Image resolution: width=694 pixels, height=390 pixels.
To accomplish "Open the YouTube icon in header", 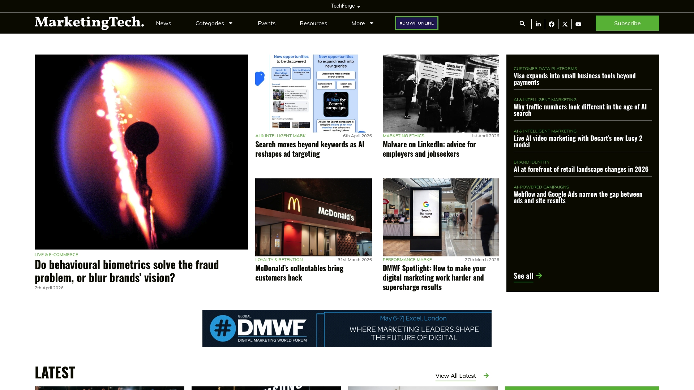I will (x=578, y=24).
